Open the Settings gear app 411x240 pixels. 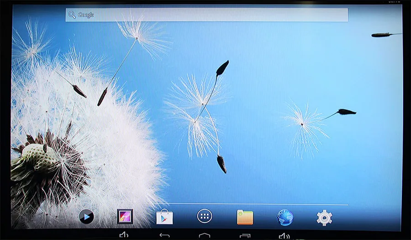[325, 218]
